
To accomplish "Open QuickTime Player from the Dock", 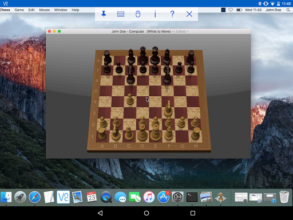I will click(106, 197).
